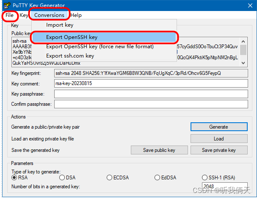Select the DSA key type
This screenshot has width=257, height=198.
pyautogui.click(x=67, y=178)
